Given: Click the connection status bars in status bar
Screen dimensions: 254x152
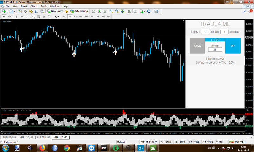Looking at the screenshot, I should (x=232, y=142).
